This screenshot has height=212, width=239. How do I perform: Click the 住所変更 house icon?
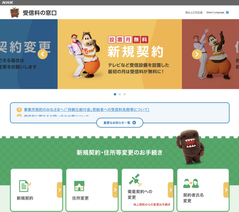pos(79,186)
